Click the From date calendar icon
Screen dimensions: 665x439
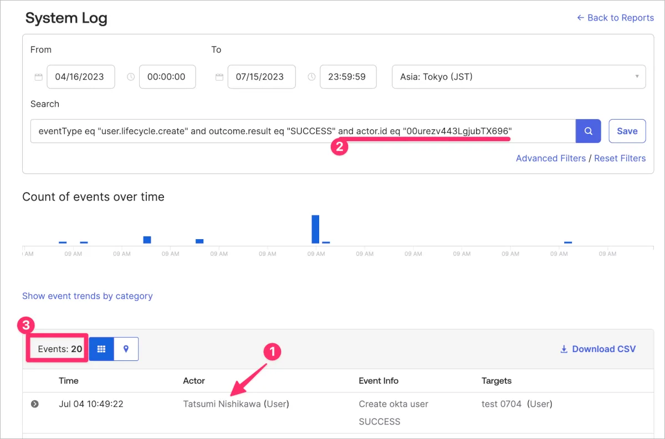pos(38,77)
